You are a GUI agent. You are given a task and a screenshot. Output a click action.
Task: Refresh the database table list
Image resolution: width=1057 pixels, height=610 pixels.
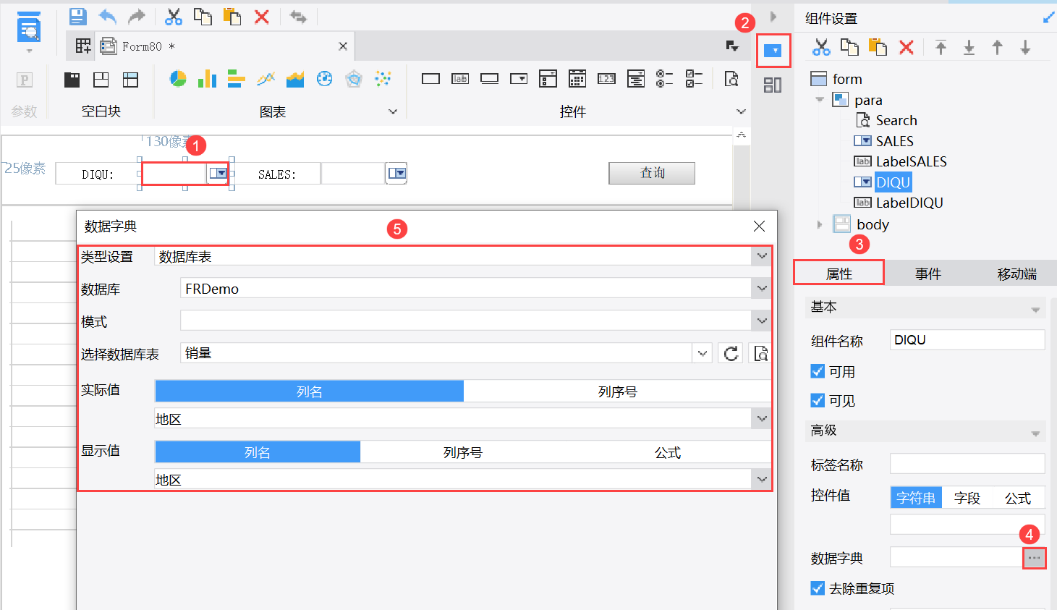[731, 353]
